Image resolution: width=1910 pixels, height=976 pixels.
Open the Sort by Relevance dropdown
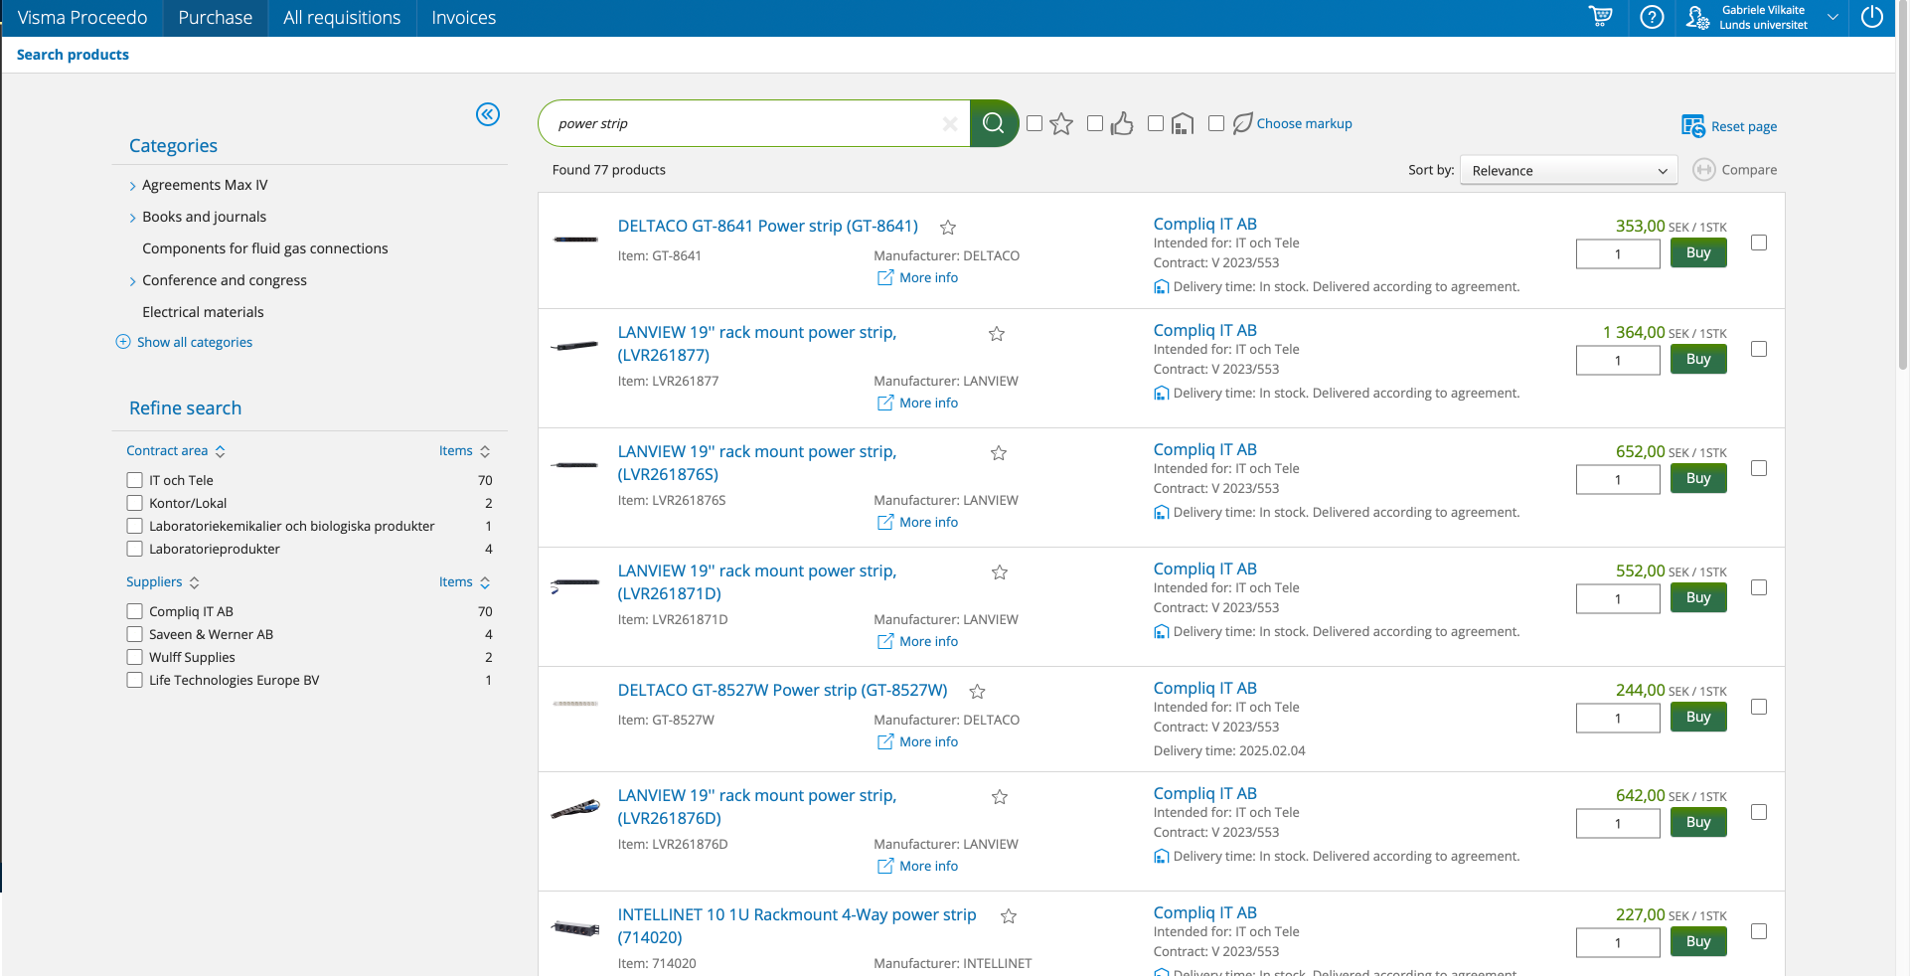coord(1567,171)
